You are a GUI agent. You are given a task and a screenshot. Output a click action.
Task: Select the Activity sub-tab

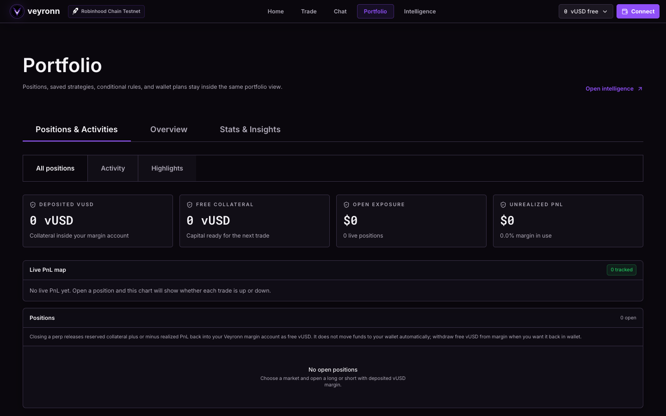(x=113, y=168)
